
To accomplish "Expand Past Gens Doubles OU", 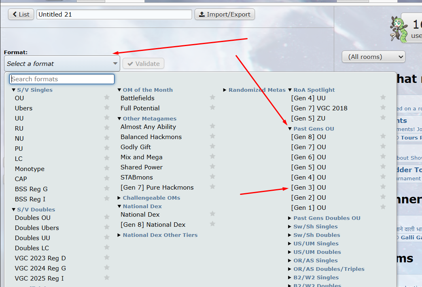I will point(324,218).
